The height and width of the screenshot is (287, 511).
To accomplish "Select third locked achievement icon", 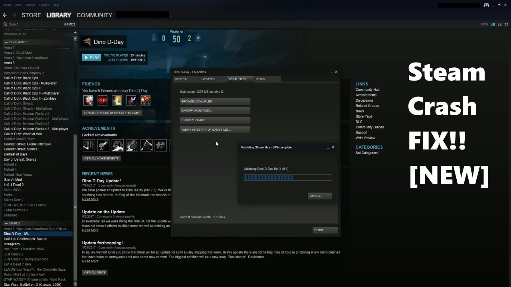I will pyautogui.click(x=117, y=145).
